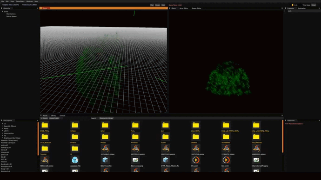Open the LVL3_BlockOut folder
Image resolution: width=321 pixels, height=180 pixels.
coord(45,137)
